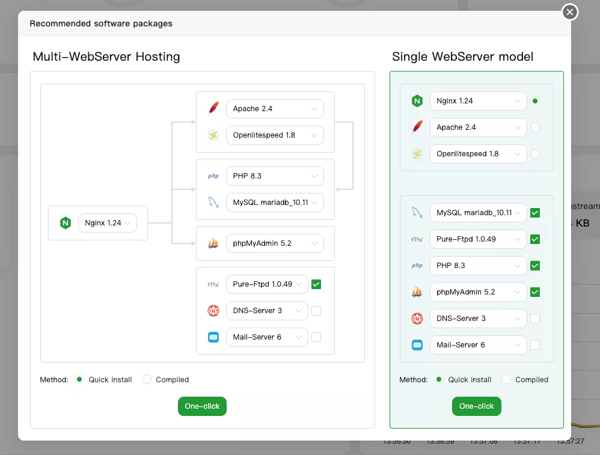Select Apache 2.4 radio in Single WebServer model

tap(535, 127)
